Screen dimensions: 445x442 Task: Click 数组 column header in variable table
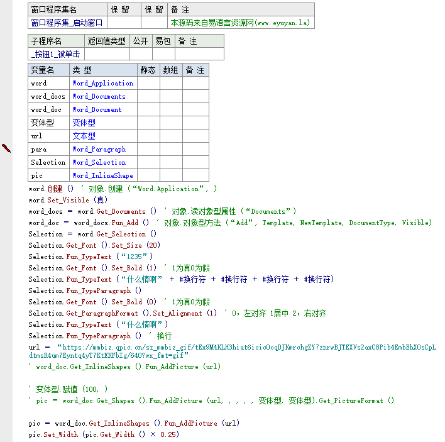pos(171,70)
